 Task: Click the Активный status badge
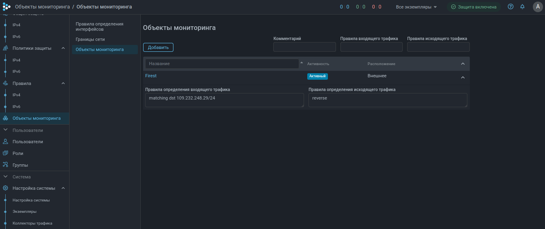(317, 76)
